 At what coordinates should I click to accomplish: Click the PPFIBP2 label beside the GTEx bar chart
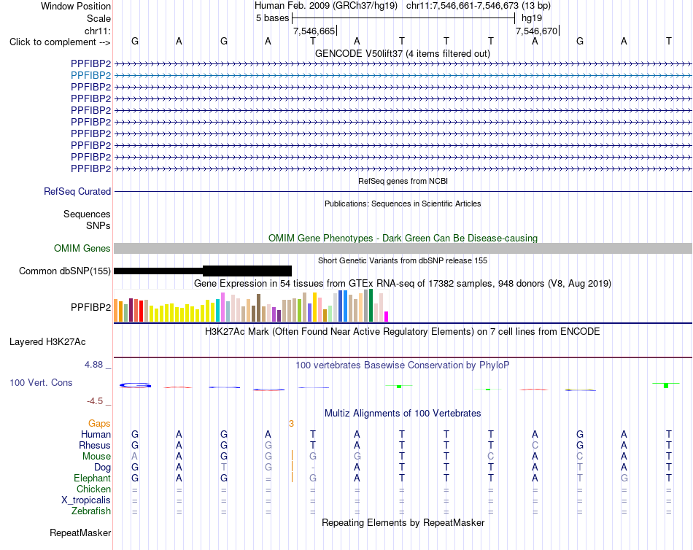tap(90, 307)
